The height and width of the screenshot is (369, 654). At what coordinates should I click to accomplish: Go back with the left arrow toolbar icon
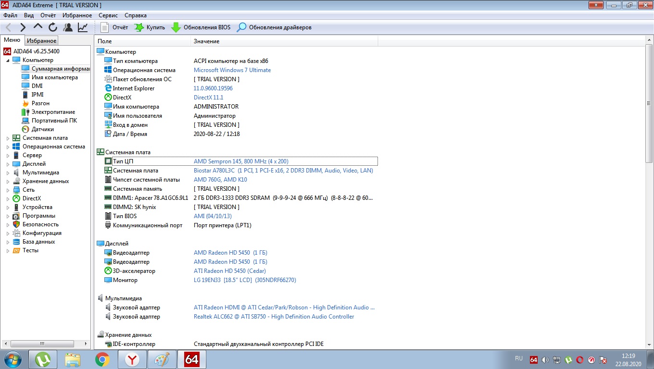pos(9,27)
